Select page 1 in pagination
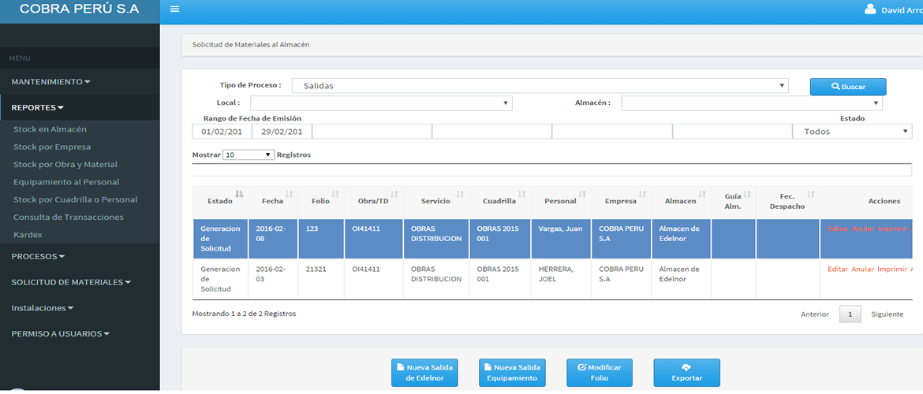Image resolution: width=923 pixels, height=394 pixels. point(850,314)
